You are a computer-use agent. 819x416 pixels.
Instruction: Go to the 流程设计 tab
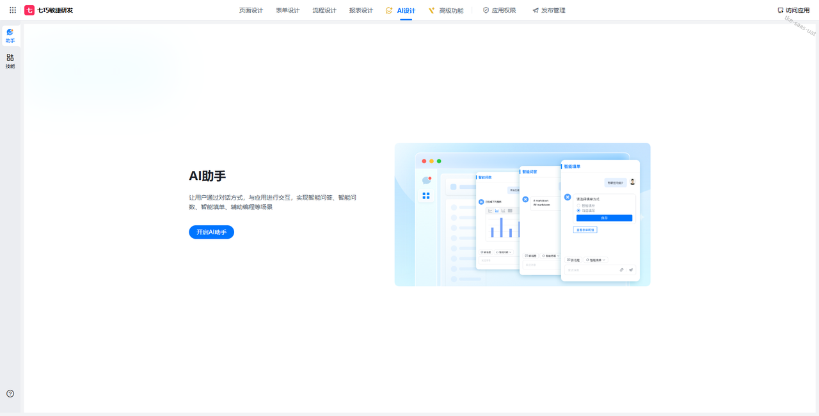click(x=324, y=10)
